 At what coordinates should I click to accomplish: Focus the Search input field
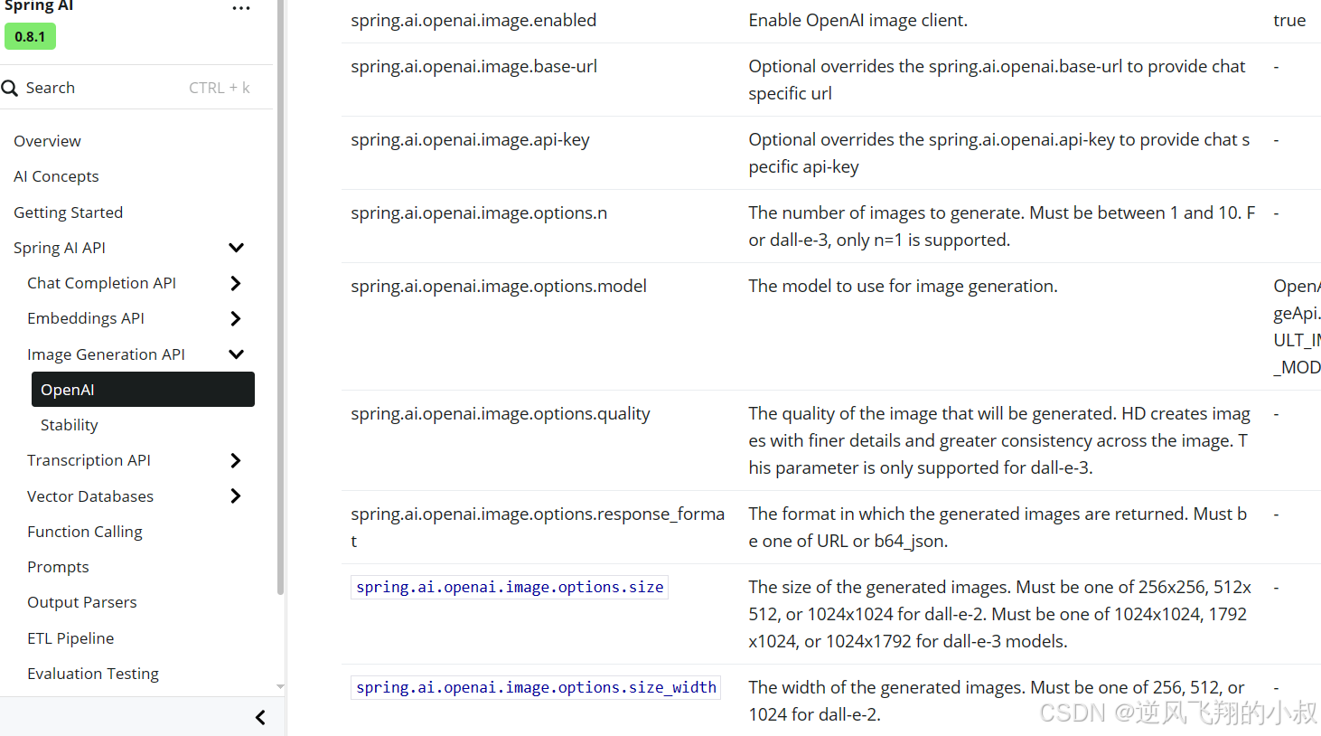click(136, 88)
